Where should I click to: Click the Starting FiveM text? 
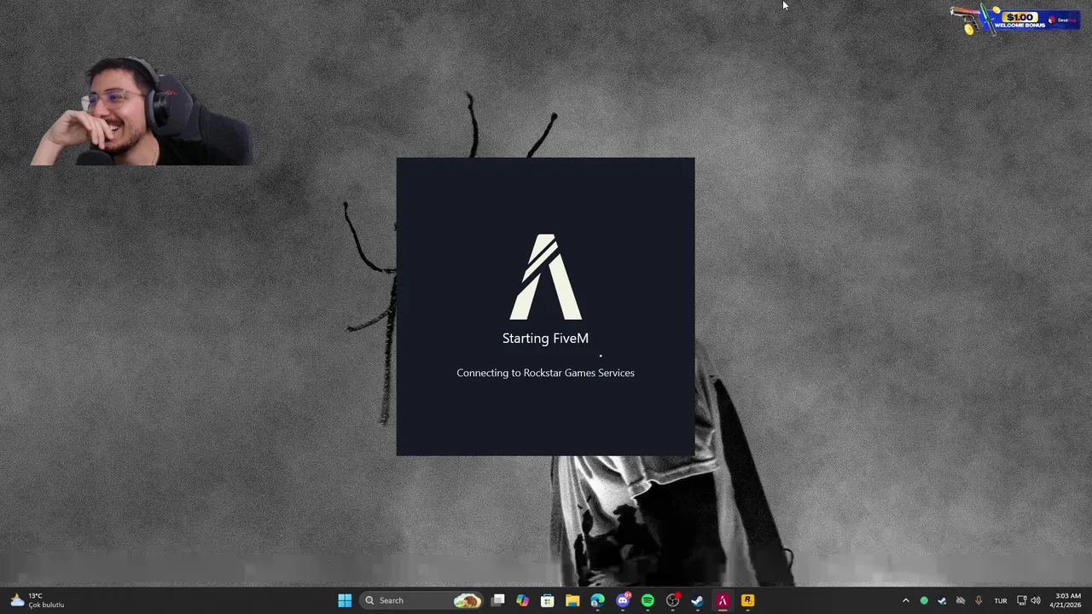(545, 339)
